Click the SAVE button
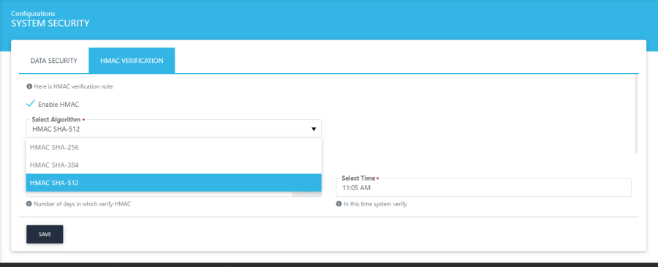Viewport: 658px width, 267px height. pyautogui.click(x=45, y=234)
